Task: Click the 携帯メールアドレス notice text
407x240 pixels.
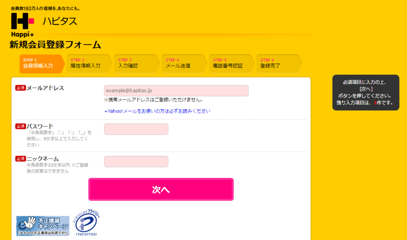Action: [x=153, y=99]
